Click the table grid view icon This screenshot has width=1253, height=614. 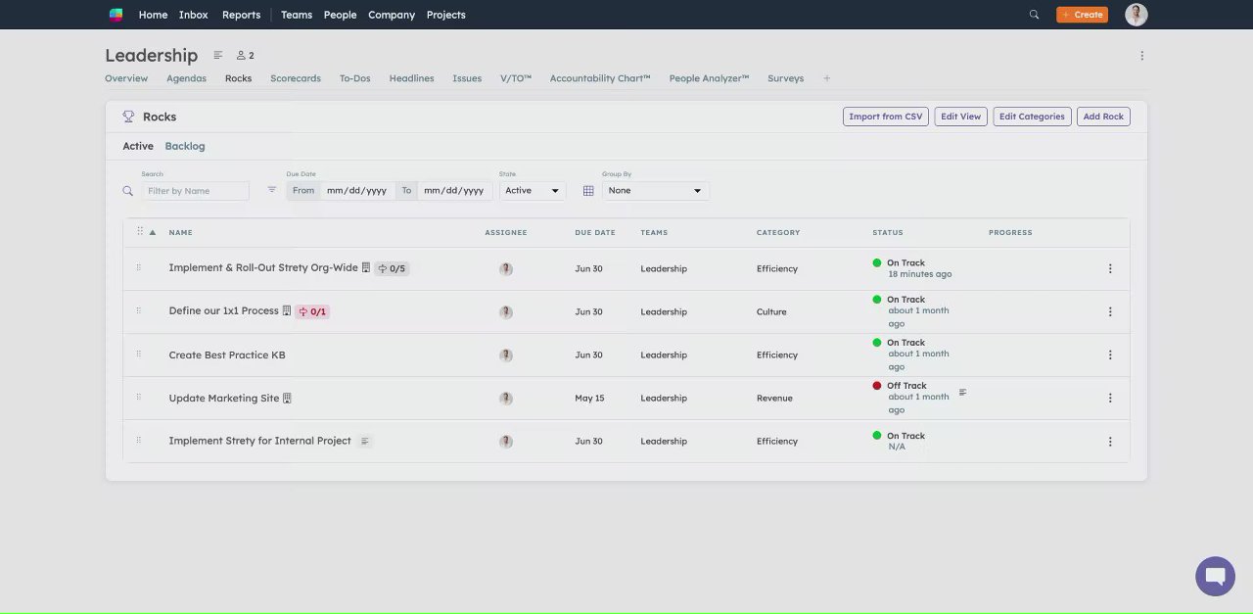coord(588,191)
